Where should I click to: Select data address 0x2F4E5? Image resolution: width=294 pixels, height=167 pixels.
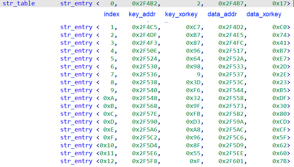pos(231,35)
